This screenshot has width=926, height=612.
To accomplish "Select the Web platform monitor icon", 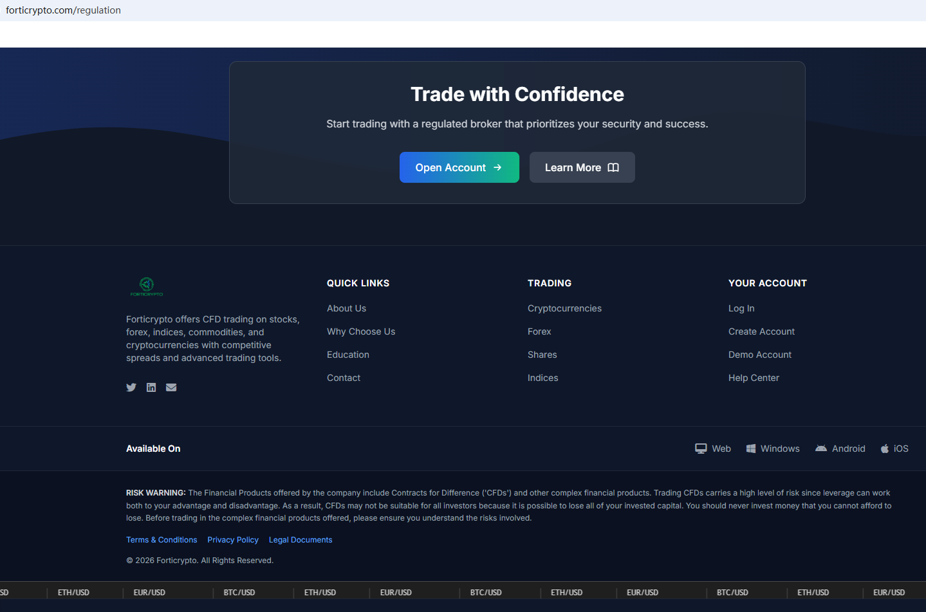I will click(x=701, y=449).
